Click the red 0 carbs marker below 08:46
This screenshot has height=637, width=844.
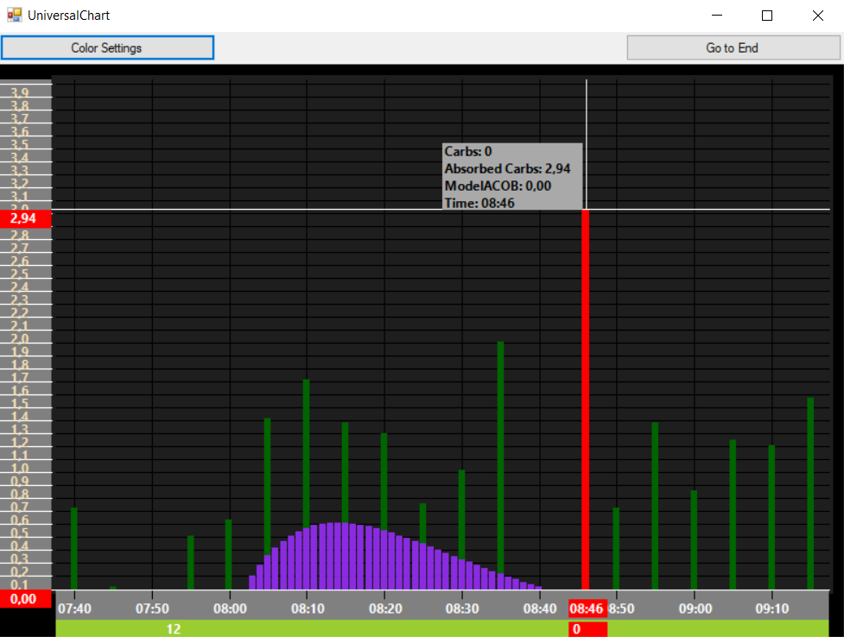(587, 629)
